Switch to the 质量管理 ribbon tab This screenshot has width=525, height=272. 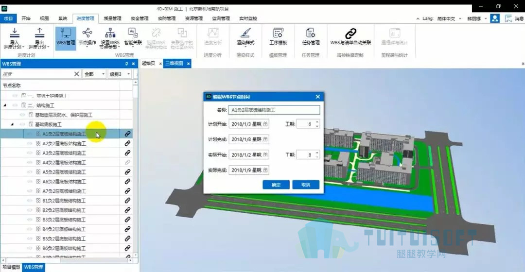pos(112,18)
